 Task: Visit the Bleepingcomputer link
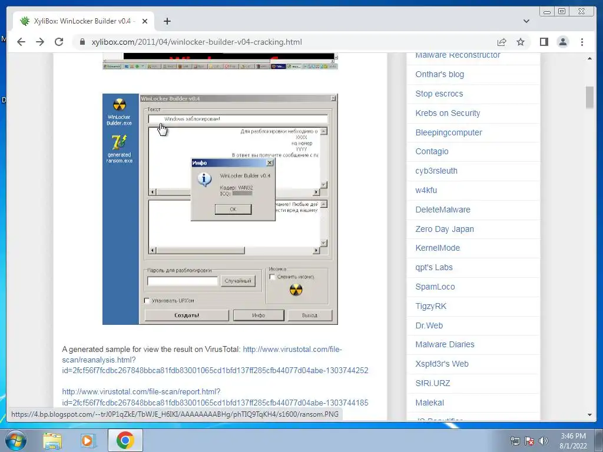click(x=448, y=132)
